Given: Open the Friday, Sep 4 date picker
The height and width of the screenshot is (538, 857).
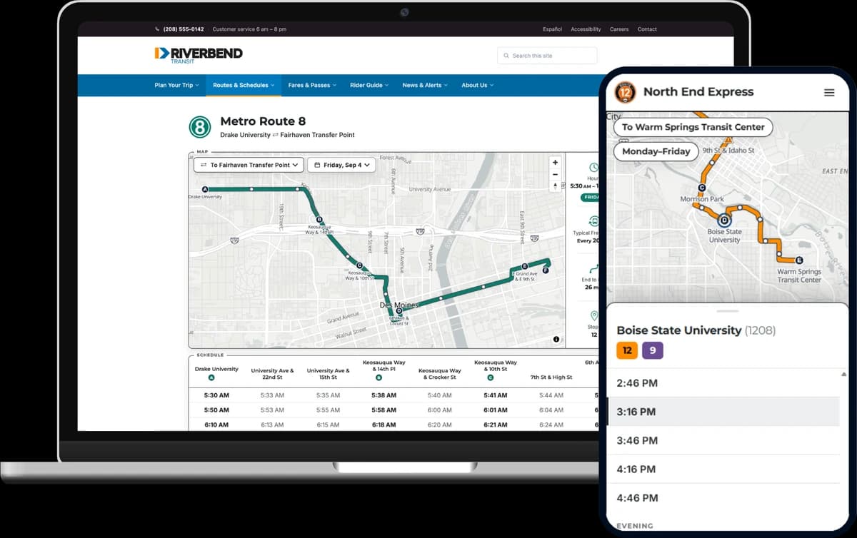Looking at the screenshot, I should (341, 165).
